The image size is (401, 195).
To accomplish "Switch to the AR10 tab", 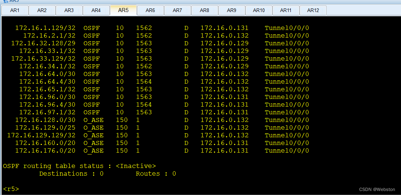I will coord(259,11).
